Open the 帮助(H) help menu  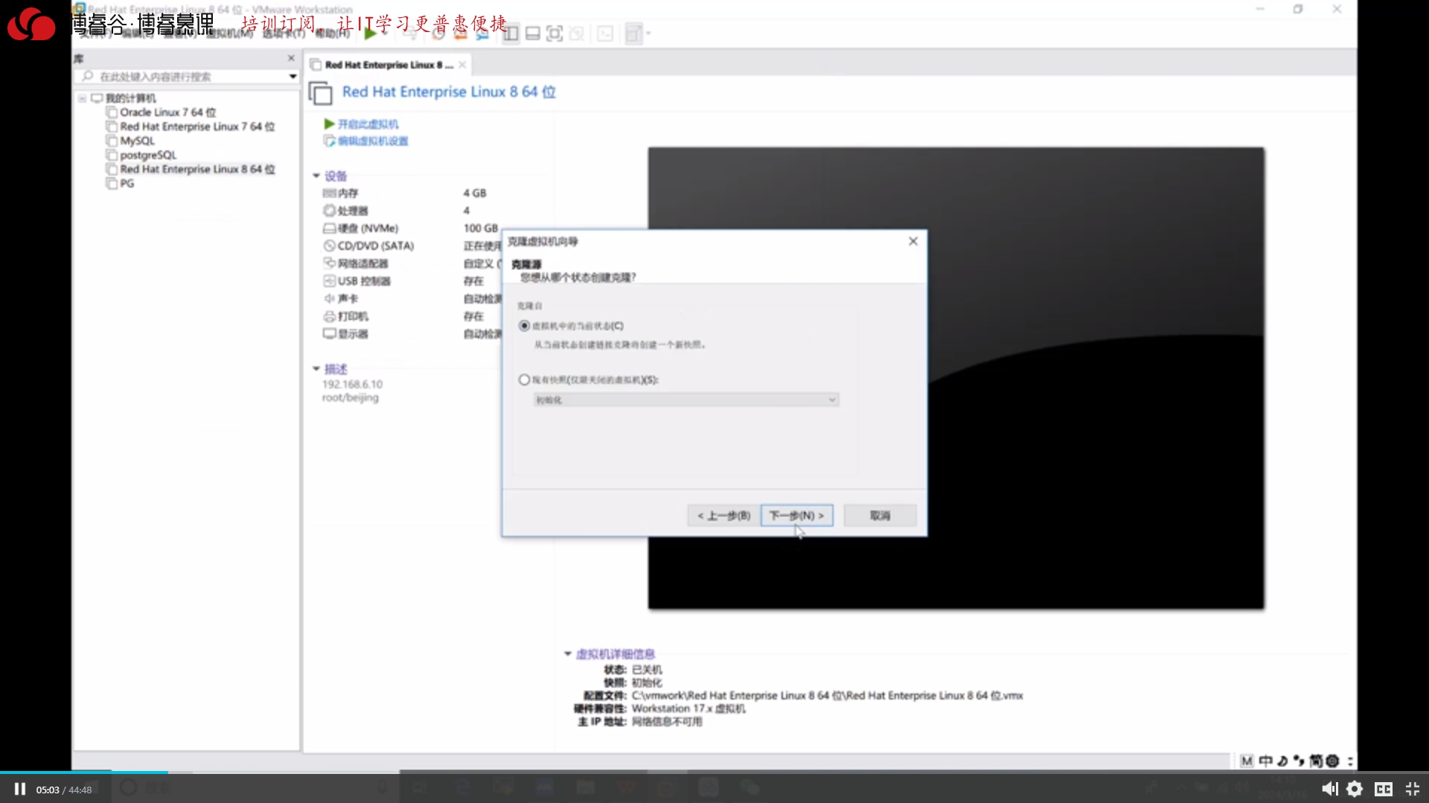332,33
